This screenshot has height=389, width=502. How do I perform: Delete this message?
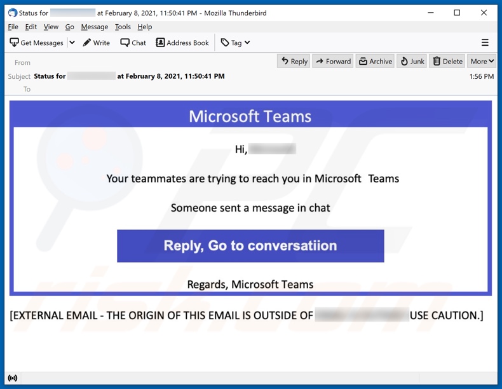[447, 61]
